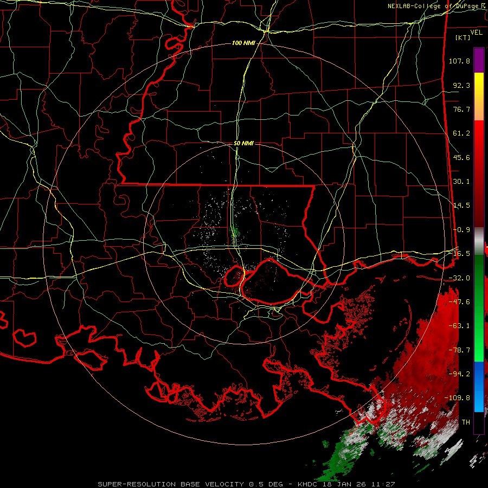488x488 pixels.
Task: Click the -63.1 legend value
Action: pos(459,326)
